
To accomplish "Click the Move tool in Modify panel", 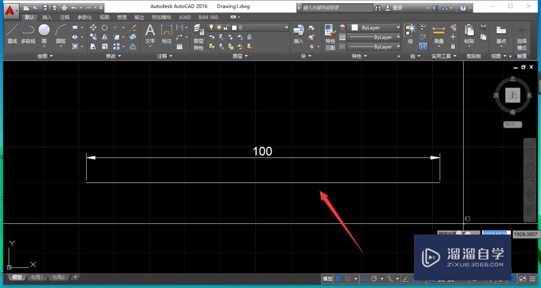I will [93, 28].
